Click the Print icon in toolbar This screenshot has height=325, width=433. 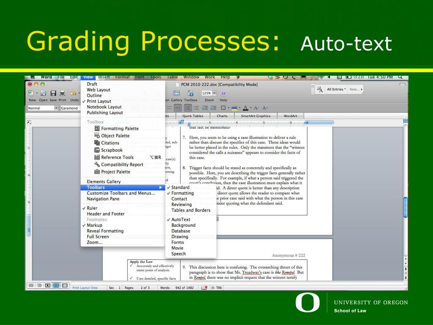pyautogui.click(x=63, y=93)
